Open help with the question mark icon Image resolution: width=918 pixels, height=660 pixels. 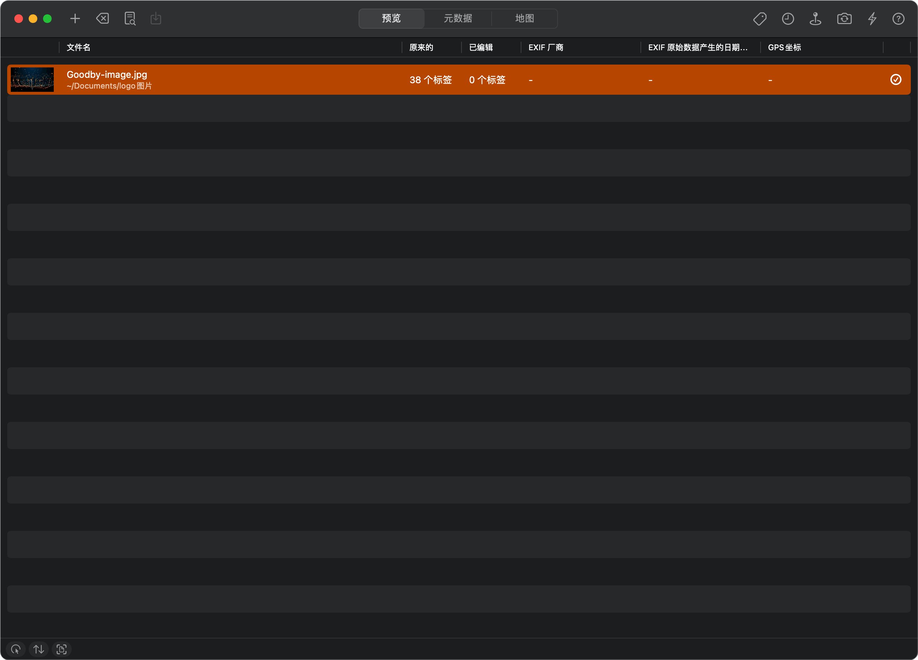(898, 19)
